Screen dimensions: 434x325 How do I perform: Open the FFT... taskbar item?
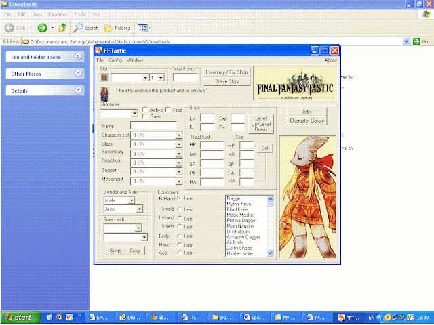[349, 318]
